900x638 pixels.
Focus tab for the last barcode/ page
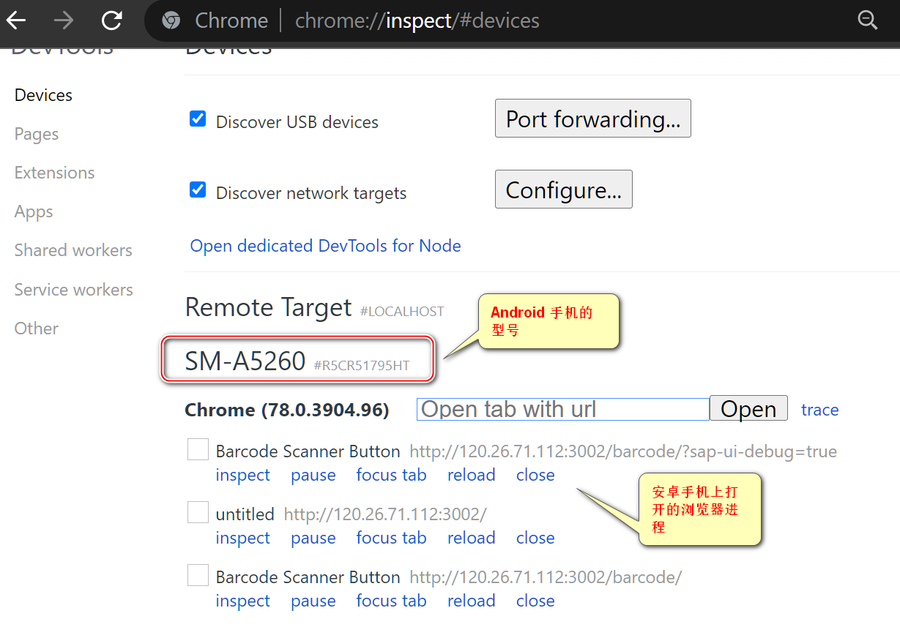(391, 601)
